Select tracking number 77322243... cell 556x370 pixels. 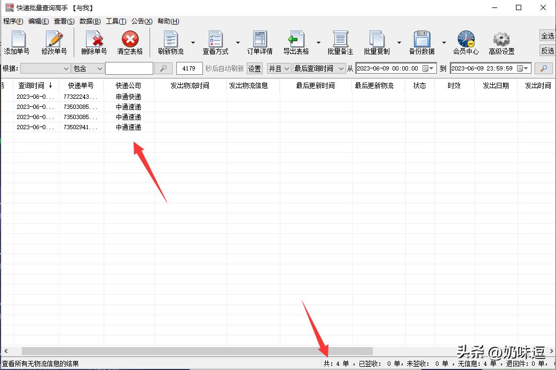pyautogui.click(x=81, y=97)
